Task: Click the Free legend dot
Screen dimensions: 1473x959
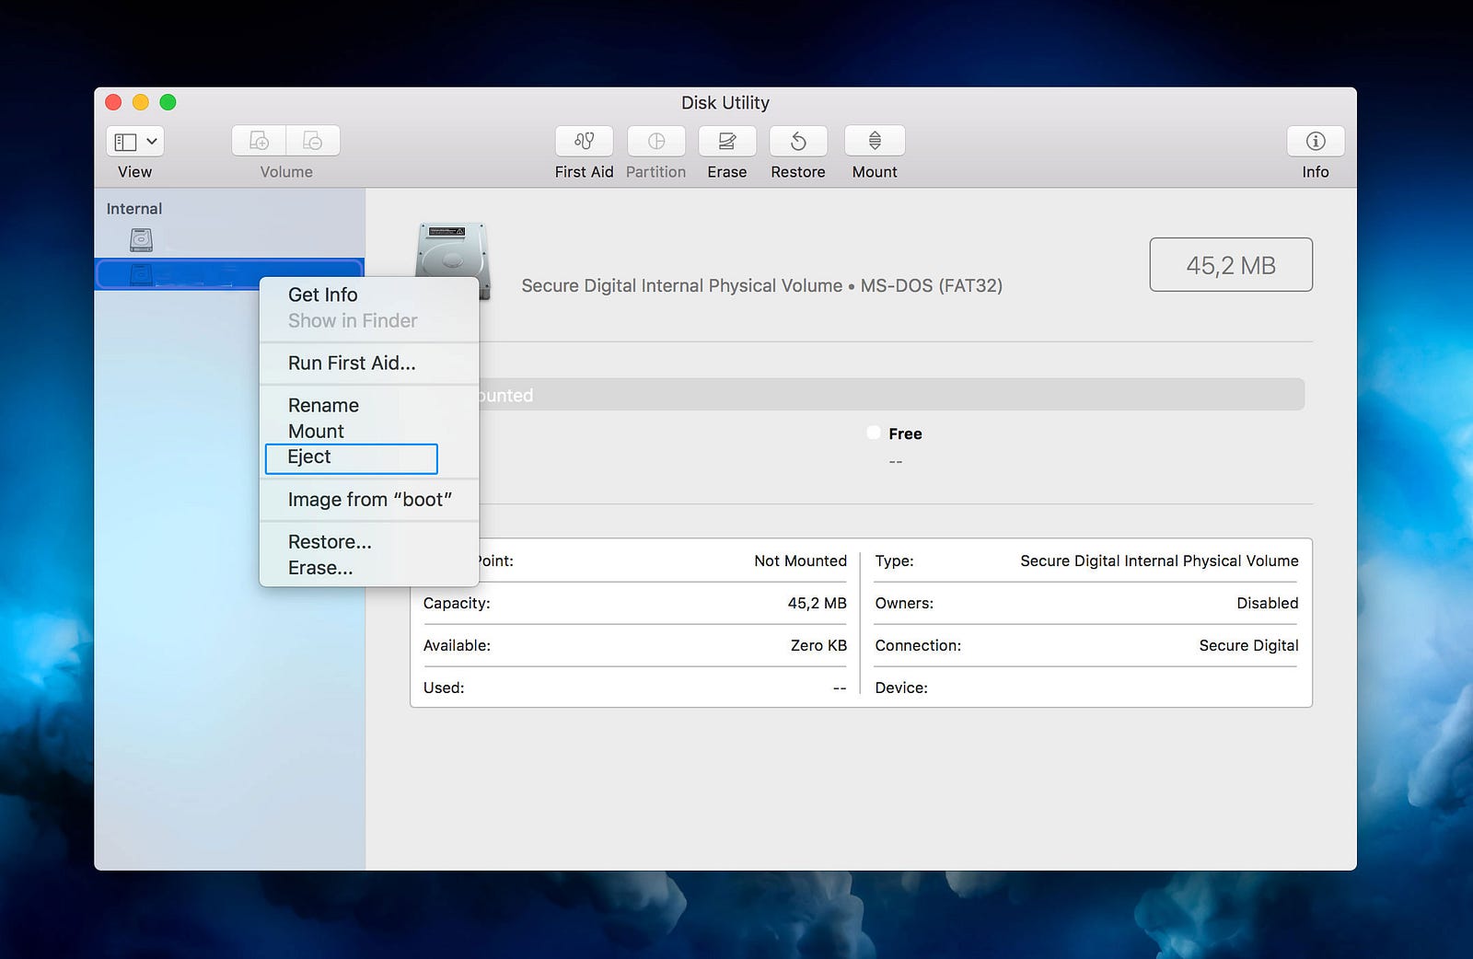Action: pos(873,433)
